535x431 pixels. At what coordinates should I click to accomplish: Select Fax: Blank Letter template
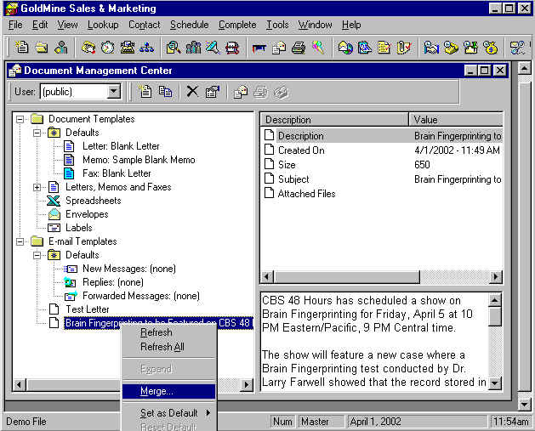(117, 173)
